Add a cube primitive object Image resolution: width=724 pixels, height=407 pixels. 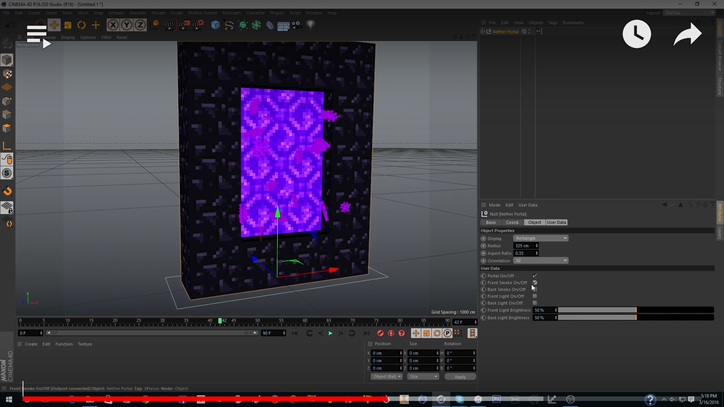pyautogui.click(x=215, y=25)
